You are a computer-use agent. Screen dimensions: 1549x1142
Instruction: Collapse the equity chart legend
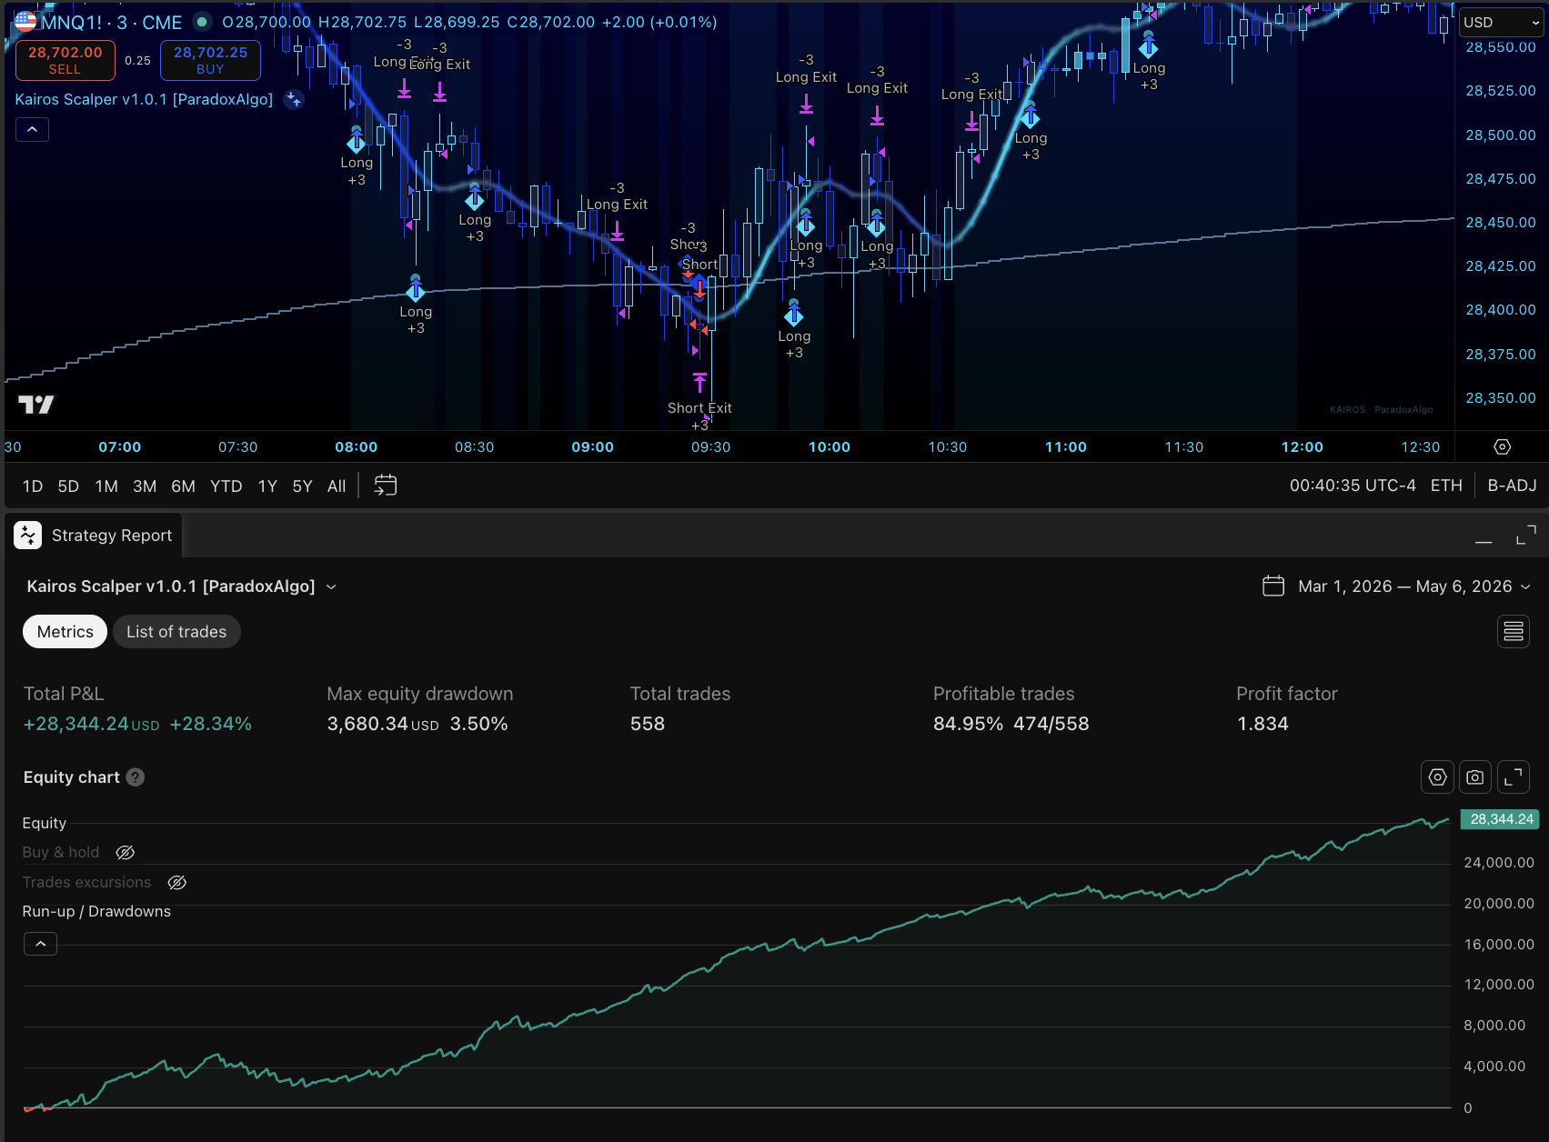coord(40,944)
